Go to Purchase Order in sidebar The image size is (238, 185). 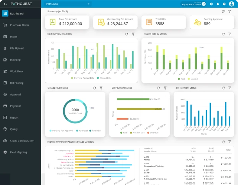(x=20, y=25)
